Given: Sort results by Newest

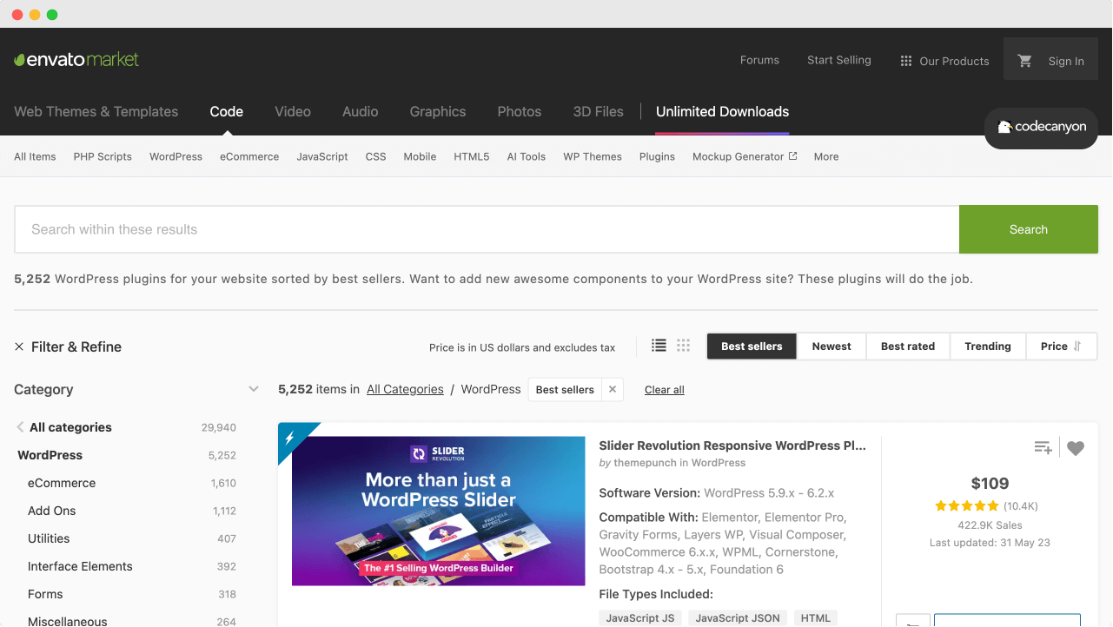Looking at the screenshot, I should (x=831, y=346).
